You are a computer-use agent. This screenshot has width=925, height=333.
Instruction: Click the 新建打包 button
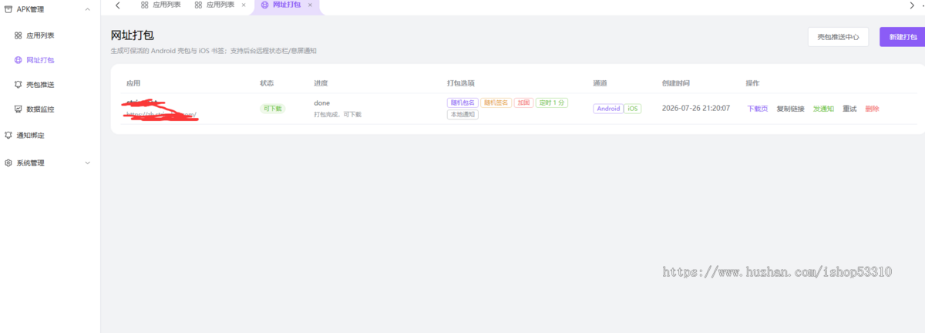(x=903, y=37)
